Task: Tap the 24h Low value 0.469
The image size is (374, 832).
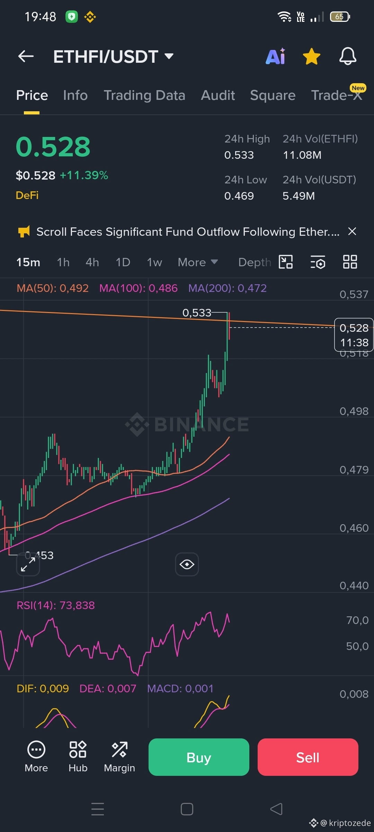Action: [239, 196]
